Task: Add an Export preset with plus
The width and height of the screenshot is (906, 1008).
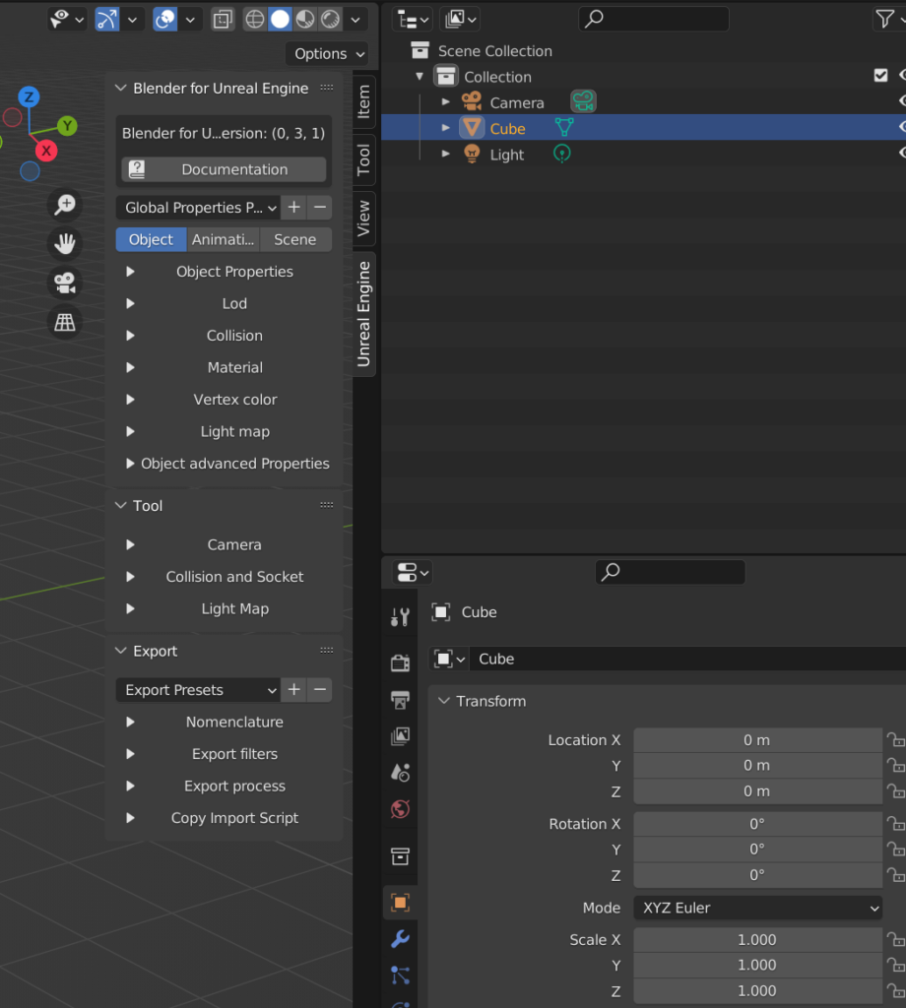Action: click(293, 690)
